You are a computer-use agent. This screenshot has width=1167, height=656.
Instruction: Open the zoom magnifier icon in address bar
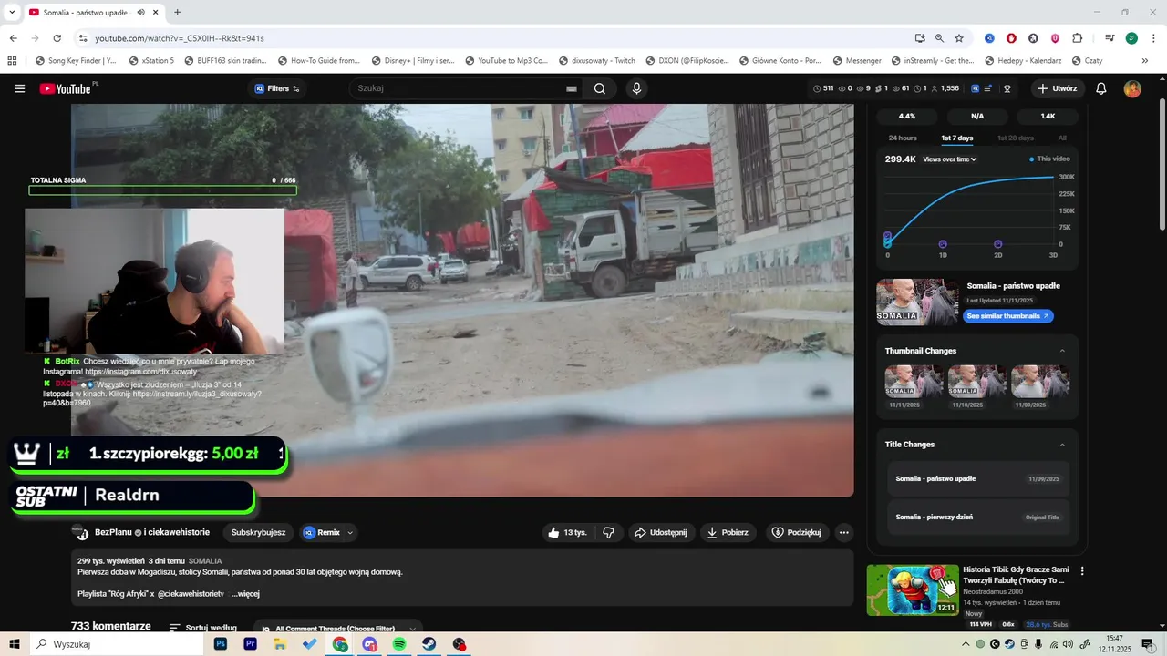click(x=939, y=38)
